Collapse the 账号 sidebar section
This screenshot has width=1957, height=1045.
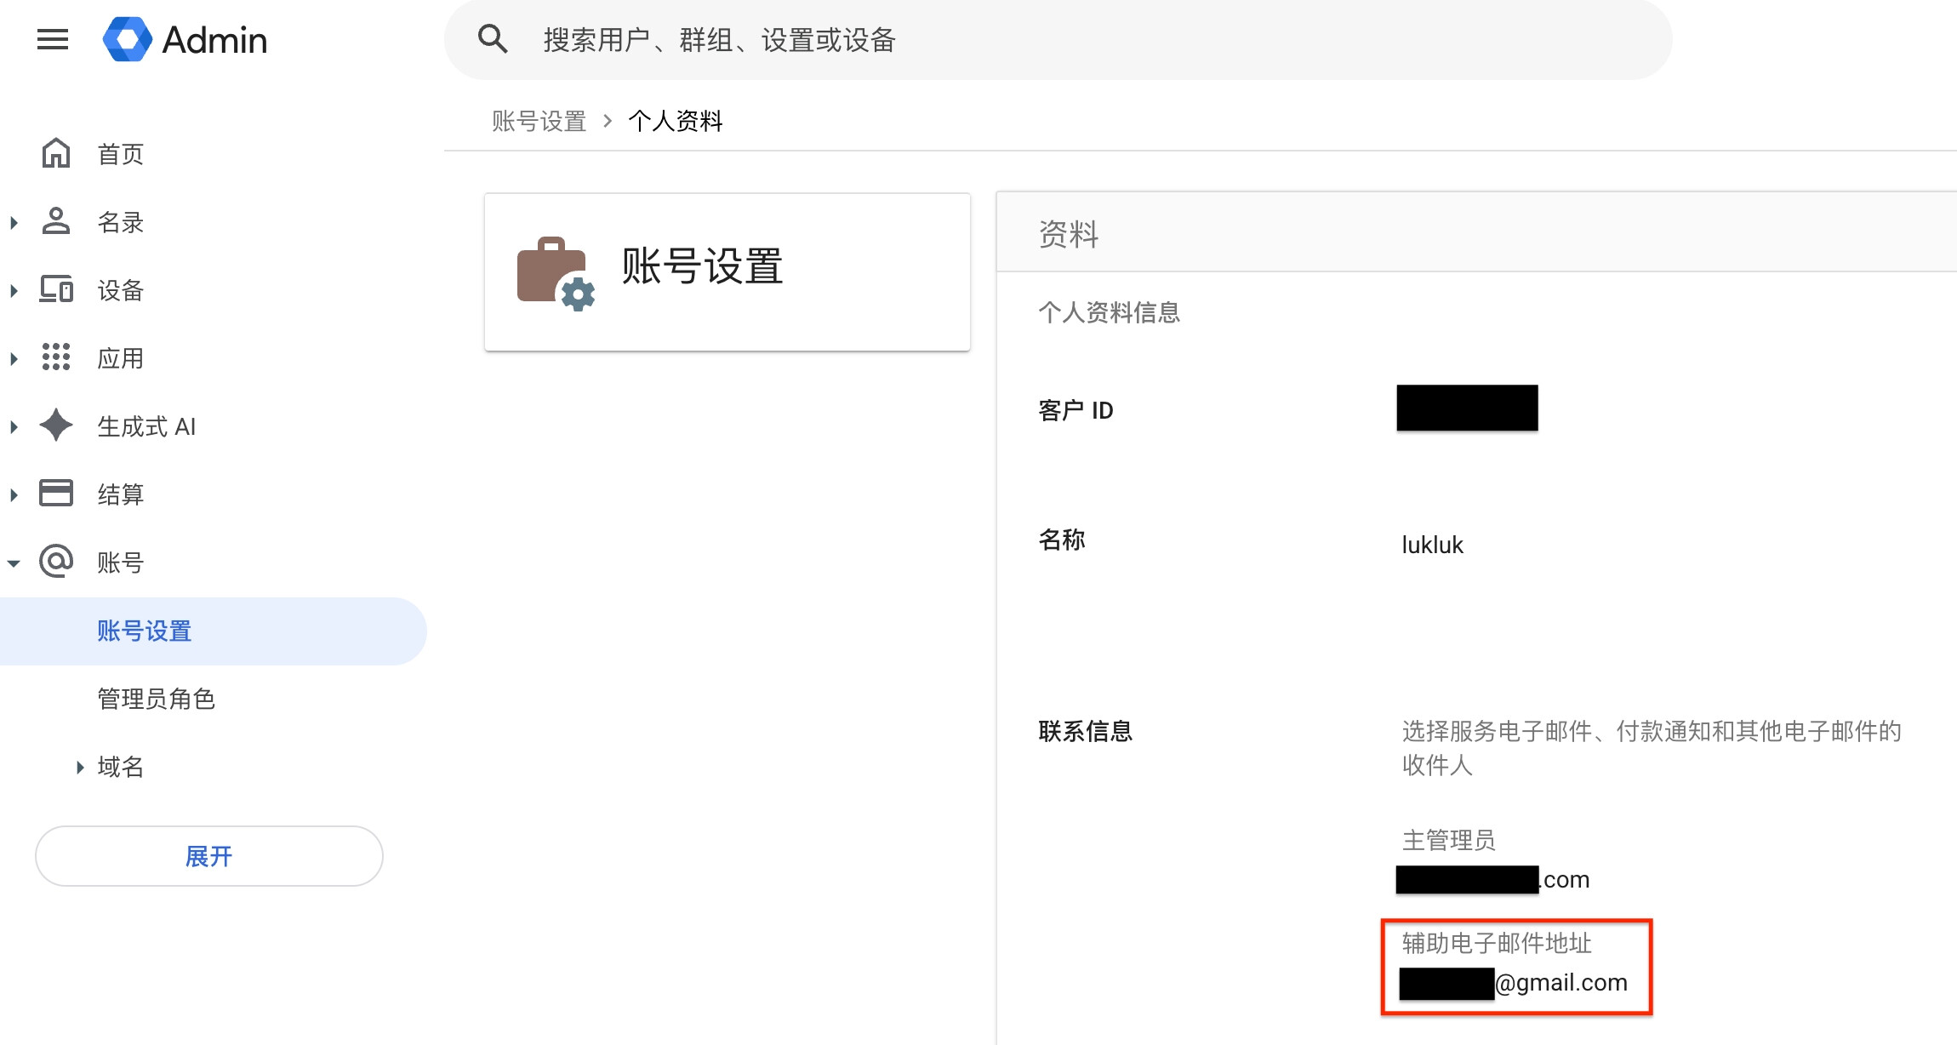(14, 563)
